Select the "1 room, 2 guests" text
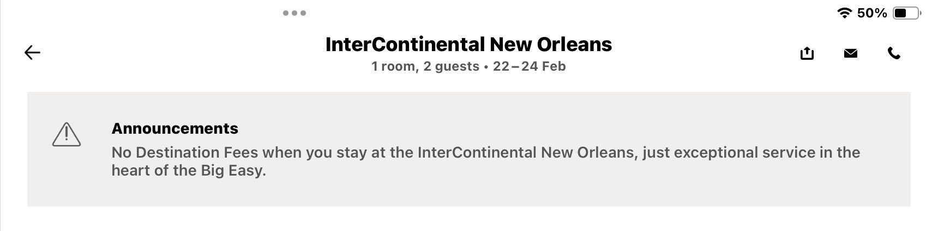Viewport: 938px width, 231px height. point(425,66)
